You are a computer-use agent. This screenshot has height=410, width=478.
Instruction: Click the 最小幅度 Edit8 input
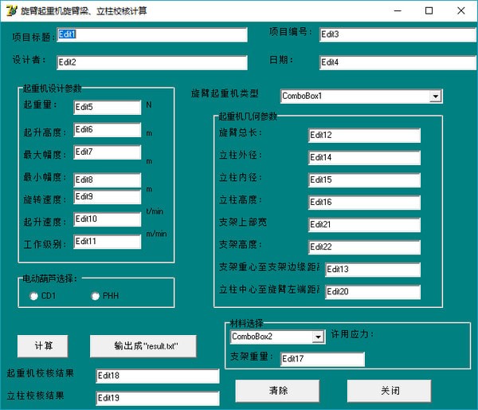[x=108, y=179]
